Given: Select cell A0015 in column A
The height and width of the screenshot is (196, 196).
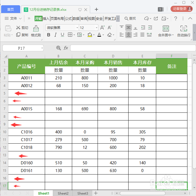Looking at the screenshot, I should coord(27,109).
